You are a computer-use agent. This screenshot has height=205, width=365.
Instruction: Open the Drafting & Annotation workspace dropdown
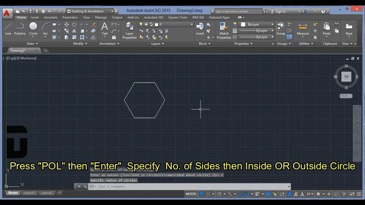point(90,11)
